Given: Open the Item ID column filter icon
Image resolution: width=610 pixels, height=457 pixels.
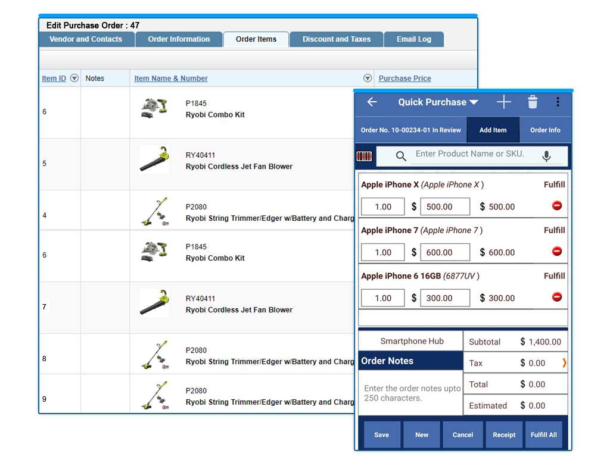Looking at the screenshot, I should tap(74, 78).
